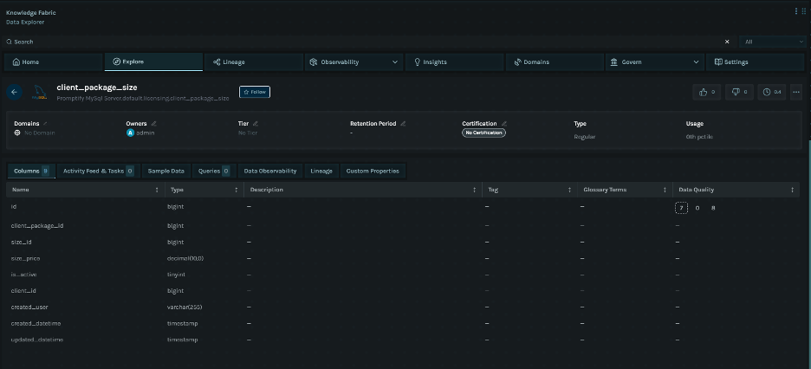Go to Home
811x369 pixels.
click(x=53, y=62)
